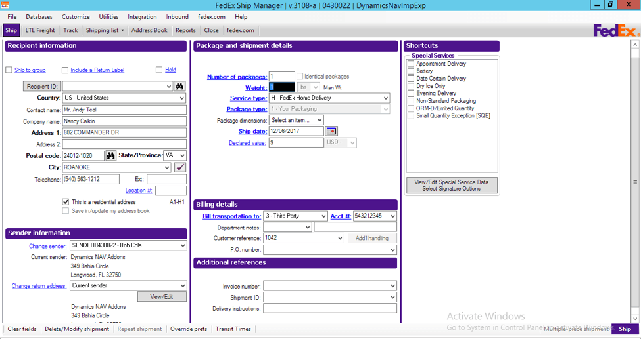Uncheck This is a residential address
641x339 pixels.
click(x=65, y=202)
